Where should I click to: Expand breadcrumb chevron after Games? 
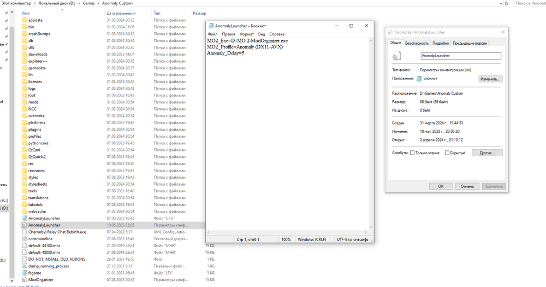click(x=98, y=3)
